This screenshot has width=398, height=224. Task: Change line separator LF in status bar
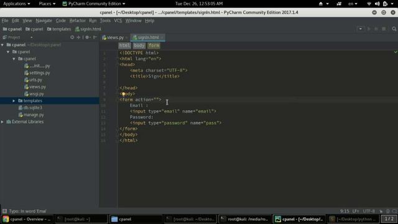tap(356, 211)
